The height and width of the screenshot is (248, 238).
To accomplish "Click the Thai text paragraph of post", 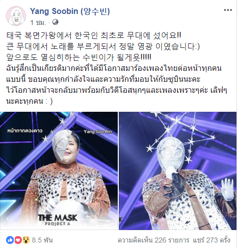I will (x=116, y=85).
